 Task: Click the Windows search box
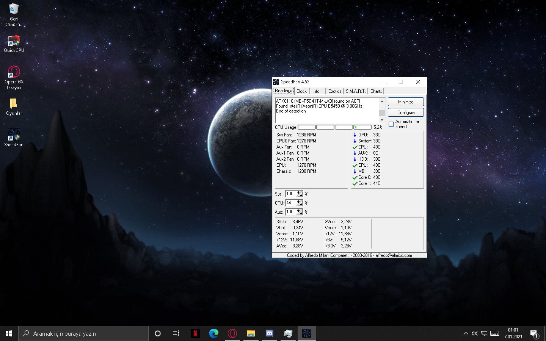coord(83,333)
